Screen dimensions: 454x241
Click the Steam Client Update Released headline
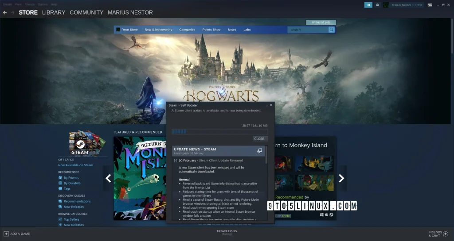(221, 161)
